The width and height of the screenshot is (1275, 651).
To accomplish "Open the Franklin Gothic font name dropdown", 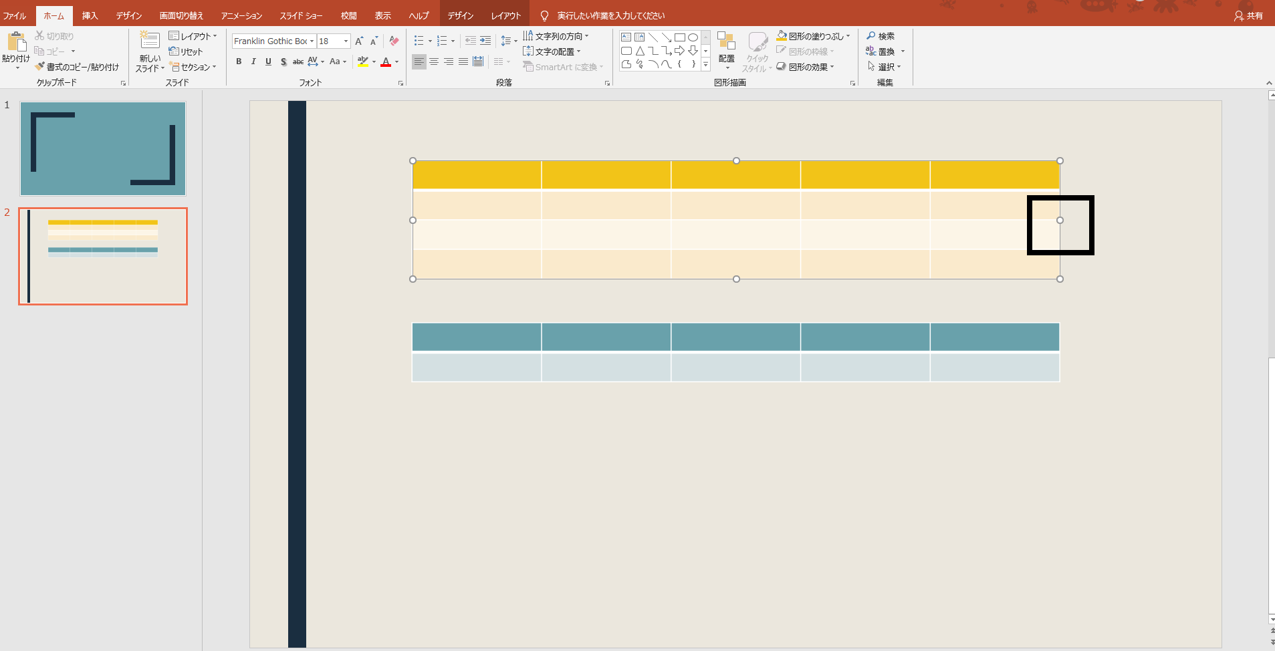I will coord(312,41).
